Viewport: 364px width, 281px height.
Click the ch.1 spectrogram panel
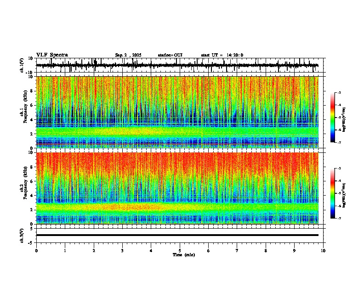coord(177,112)
